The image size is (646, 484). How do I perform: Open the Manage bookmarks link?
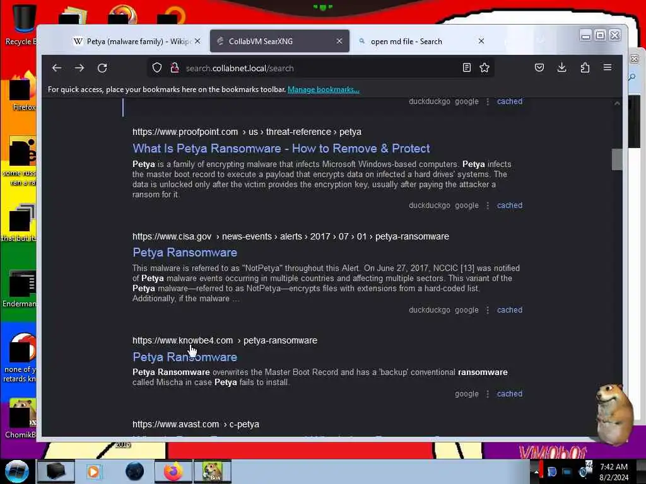click(324, 89)
